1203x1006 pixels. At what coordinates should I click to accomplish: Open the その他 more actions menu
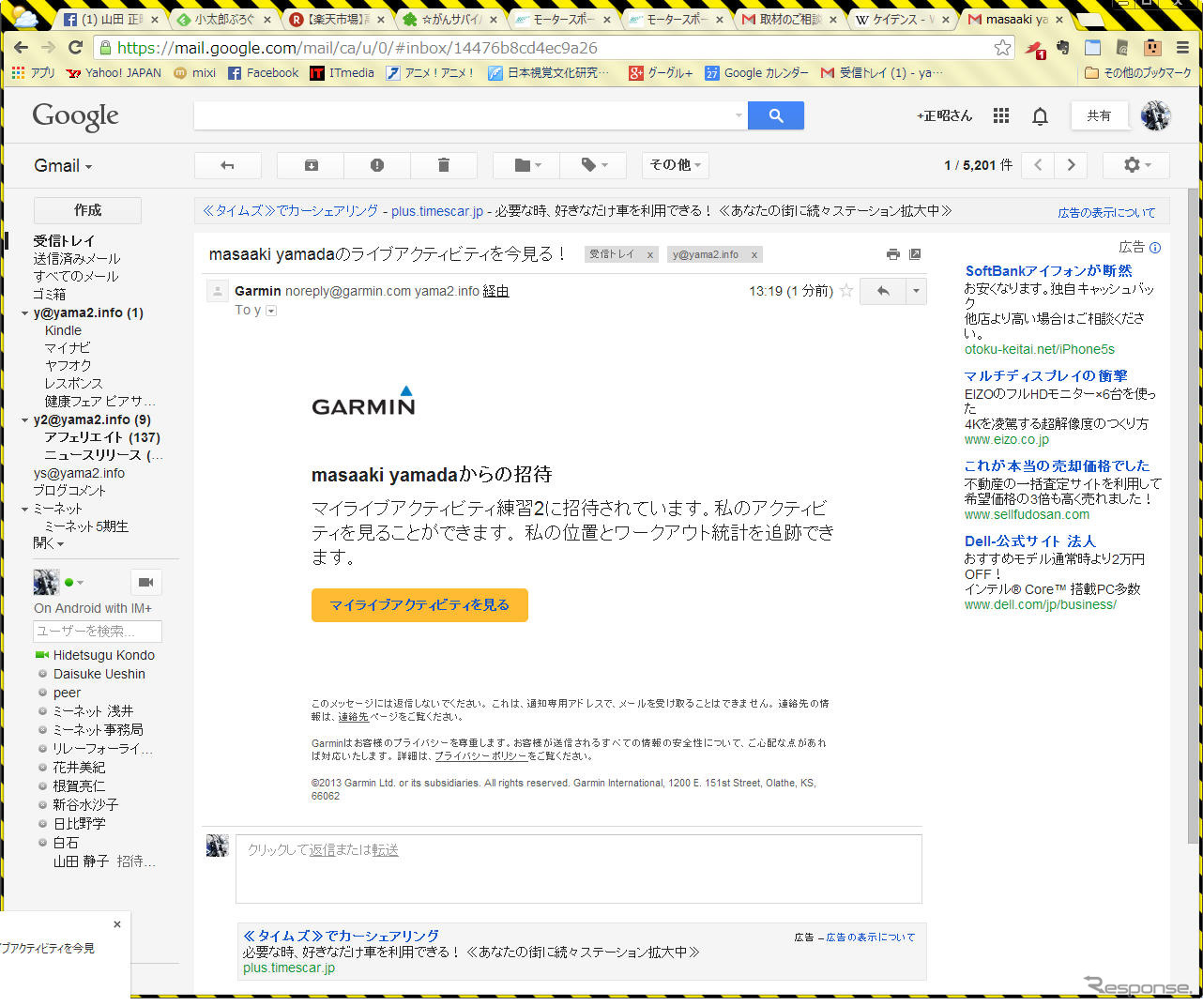point(676,165)
